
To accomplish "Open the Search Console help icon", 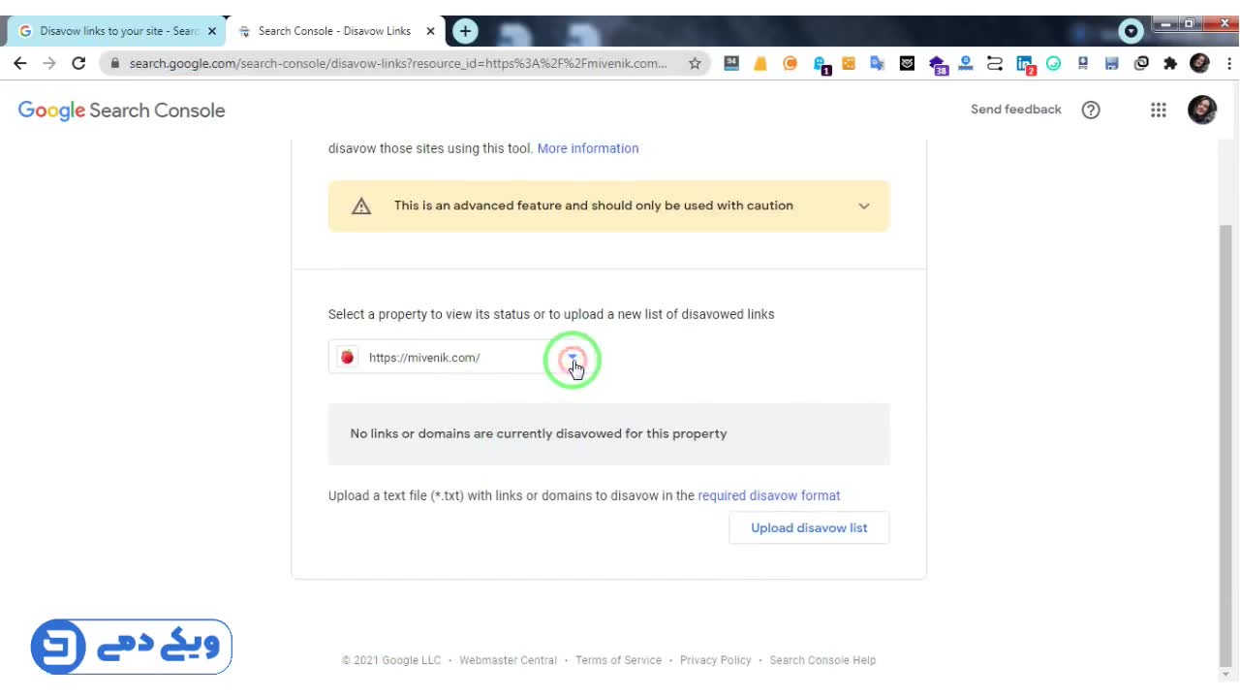I will (x=1091, y=110).
